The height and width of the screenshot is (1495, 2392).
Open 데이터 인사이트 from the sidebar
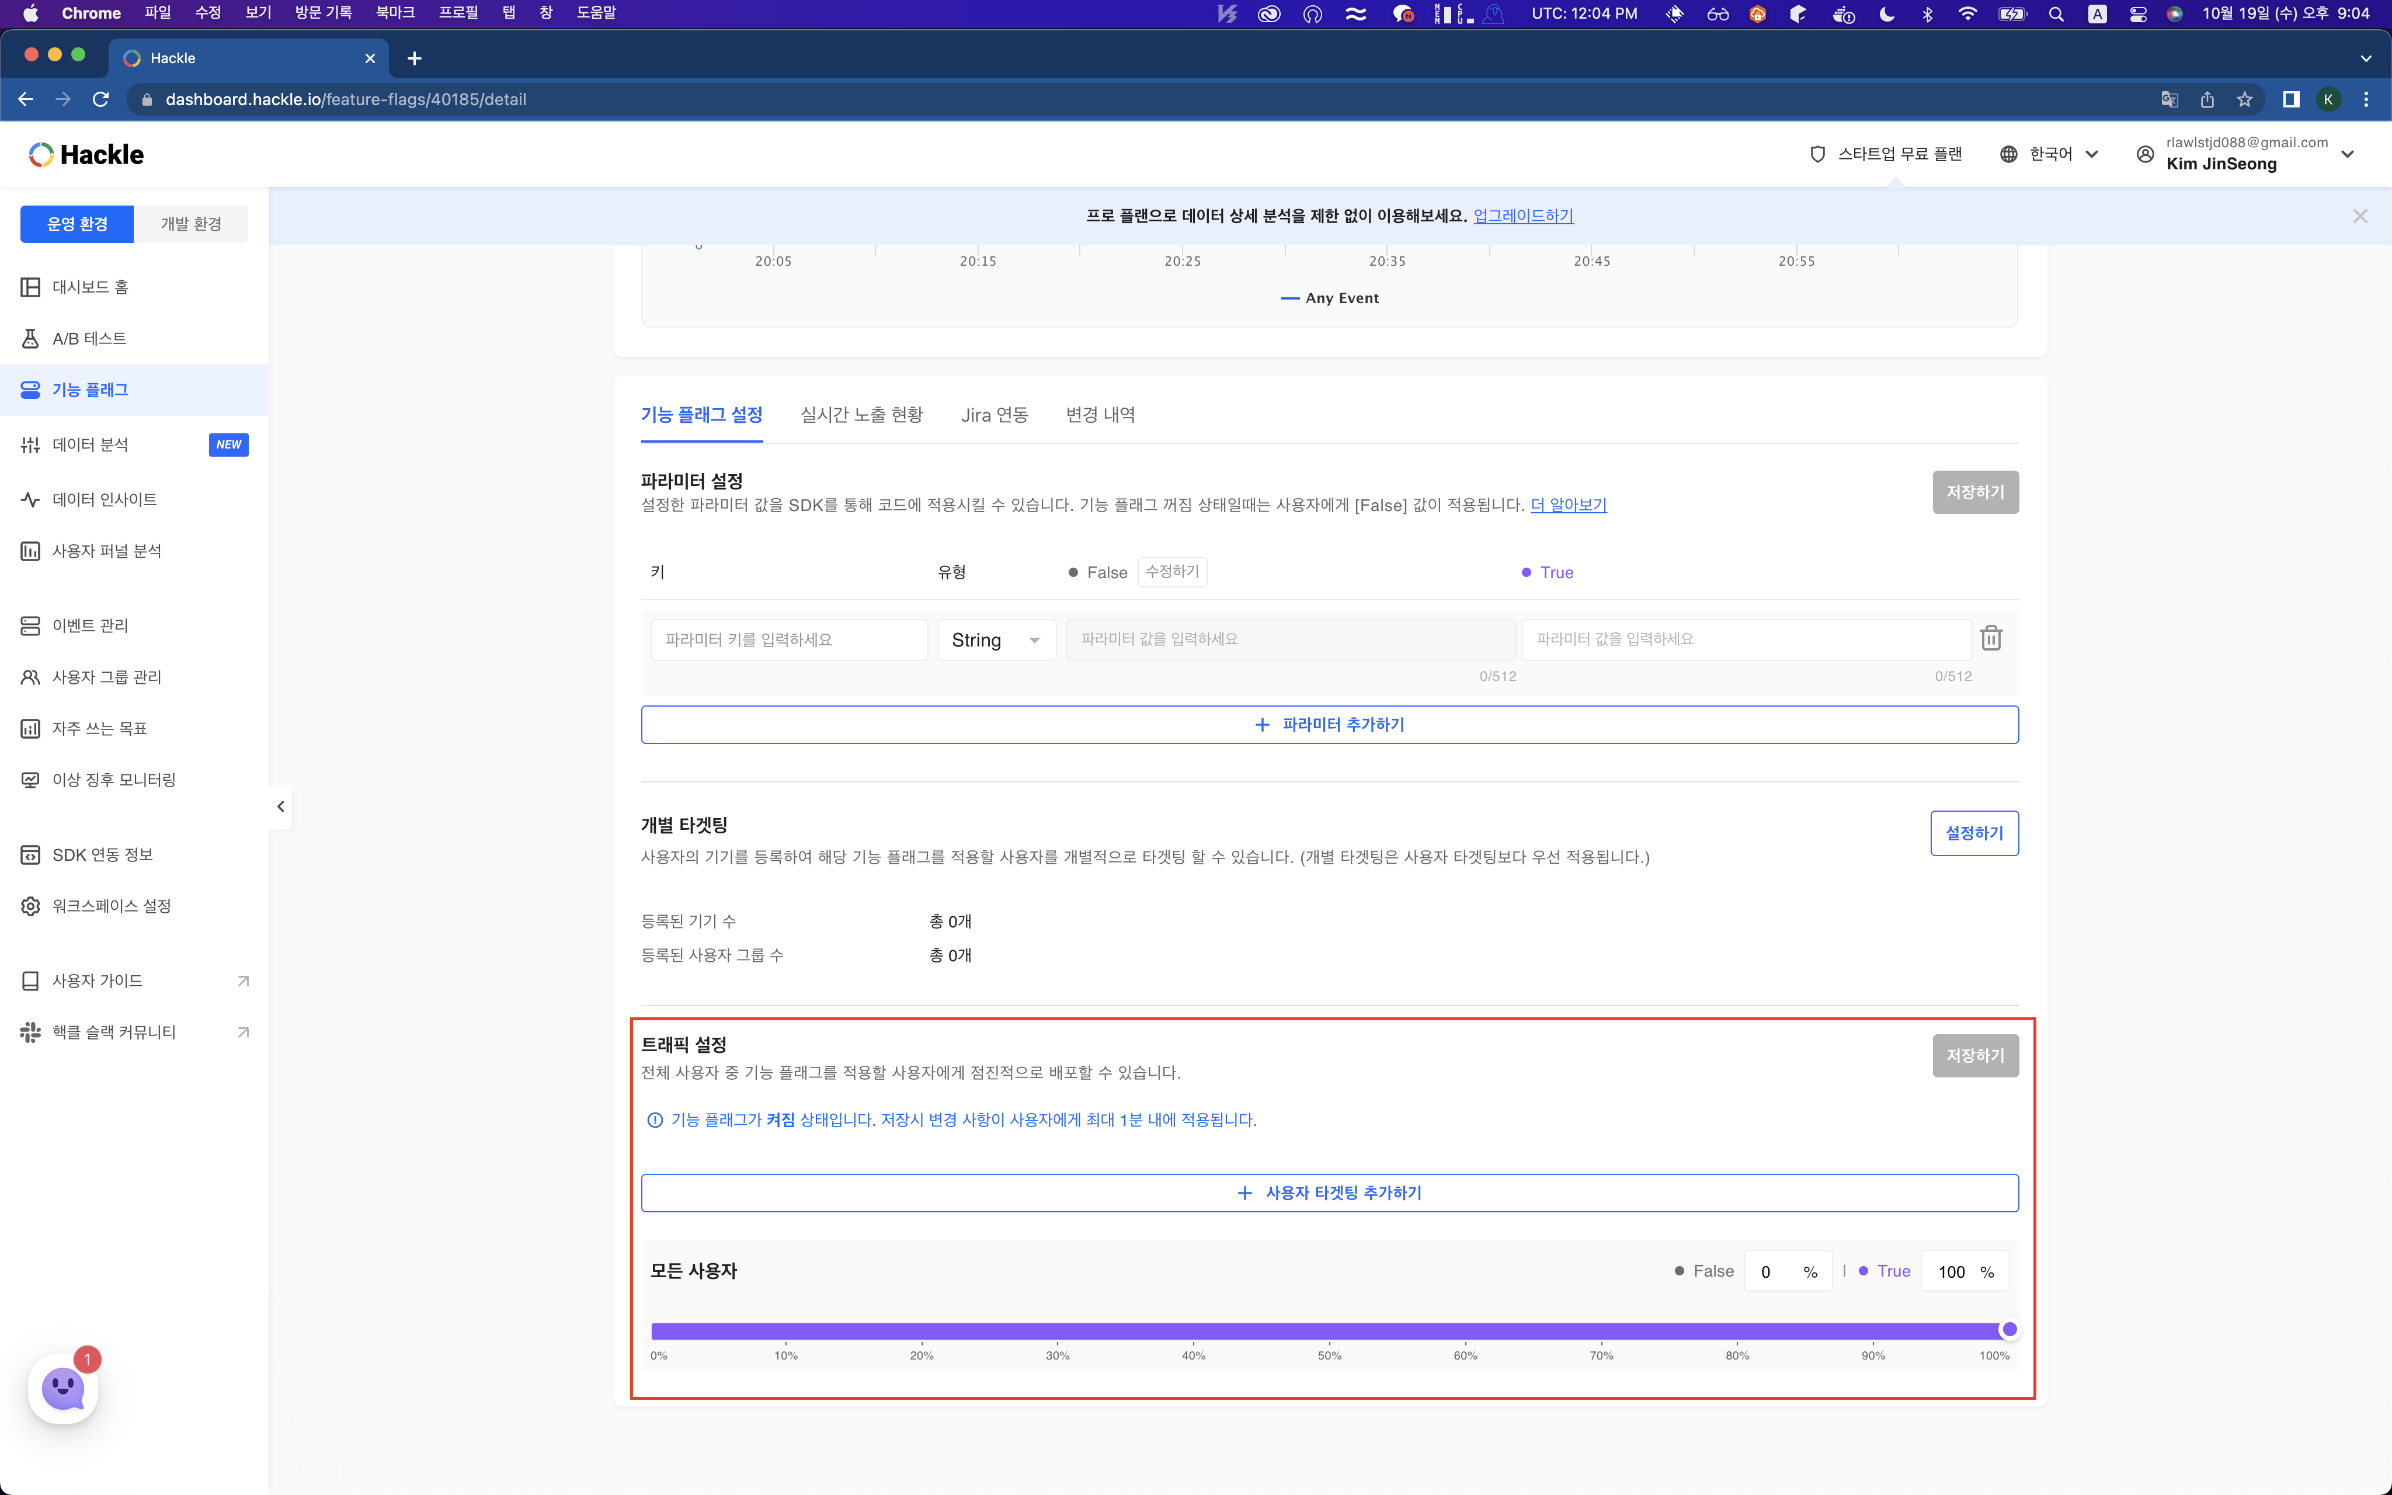tap(105, 499)
